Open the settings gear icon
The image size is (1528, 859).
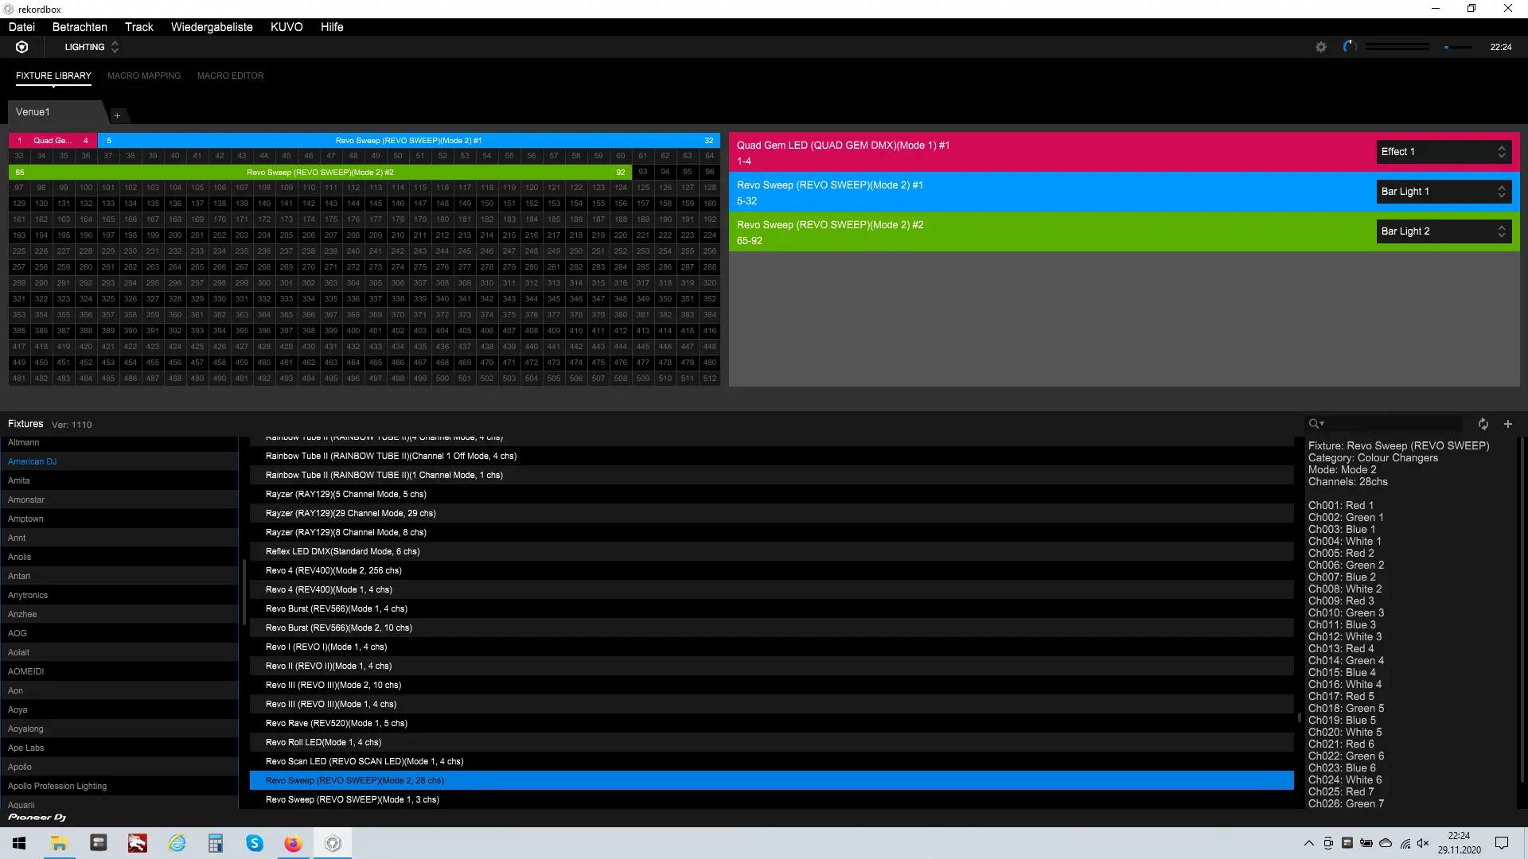pyautogui.click(x=1321, y=47)
